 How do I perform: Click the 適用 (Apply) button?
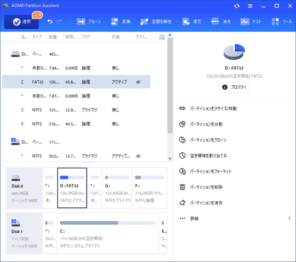pyautogui.click(x=22, y=22)
